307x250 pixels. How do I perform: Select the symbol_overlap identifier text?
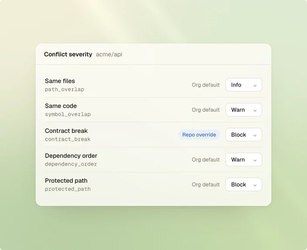(x=68, y=115)
